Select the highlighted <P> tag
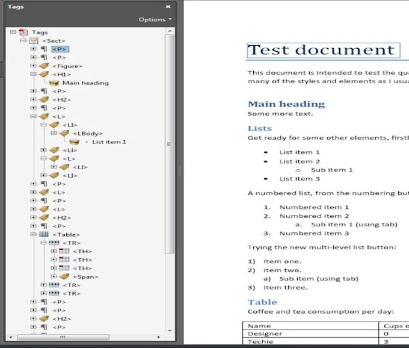Screen dimensions: 409x348 tap(60, 49)
